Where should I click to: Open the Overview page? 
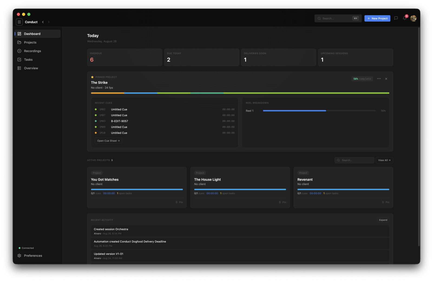coord(38,68)
